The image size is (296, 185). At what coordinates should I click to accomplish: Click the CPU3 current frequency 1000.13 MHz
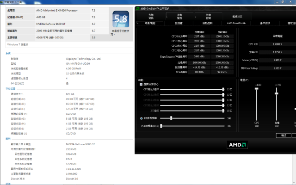pyautogui.click(x=222, y=50)
